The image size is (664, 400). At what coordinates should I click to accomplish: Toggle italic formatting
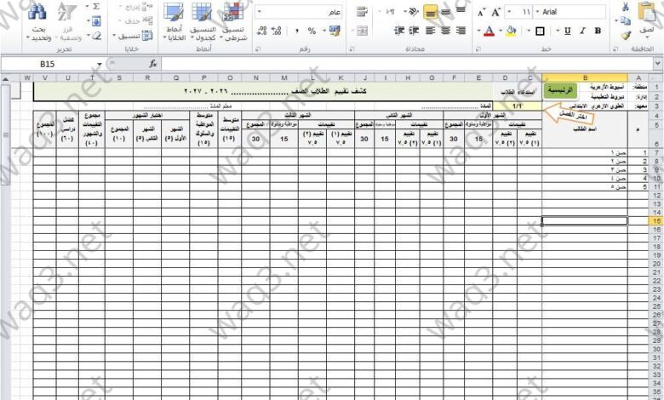[x=582, y=31]
